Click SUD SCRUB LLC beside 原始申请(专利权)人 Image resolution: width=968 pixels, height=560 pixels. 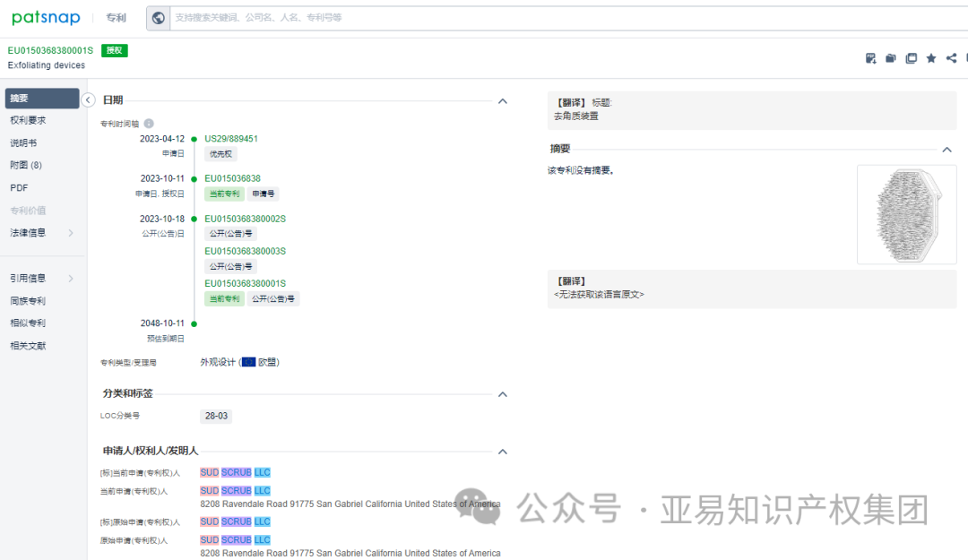tap(235, 540)
